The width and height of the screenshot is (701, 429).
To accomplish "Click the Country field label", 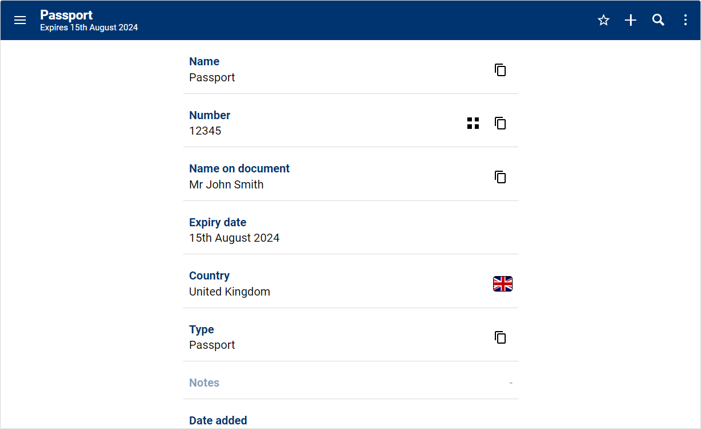I will click(x=209, y=275).
